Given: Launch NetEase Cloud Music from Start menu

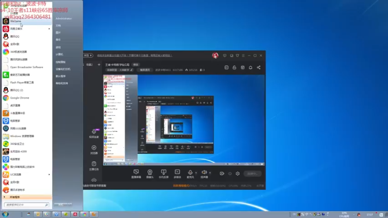Looking at the screenshot, I should tap(27, 29).
